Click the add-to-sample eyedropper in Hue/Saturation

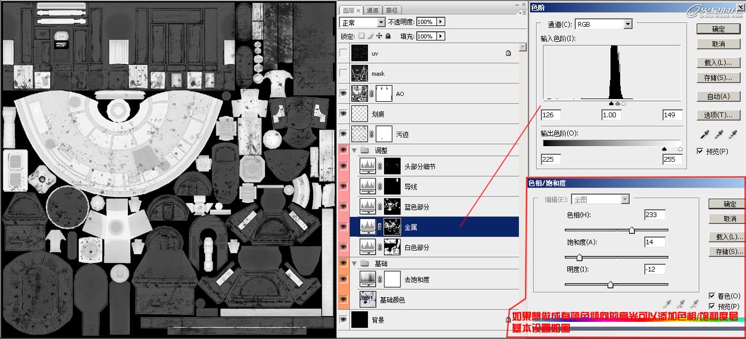681,304
